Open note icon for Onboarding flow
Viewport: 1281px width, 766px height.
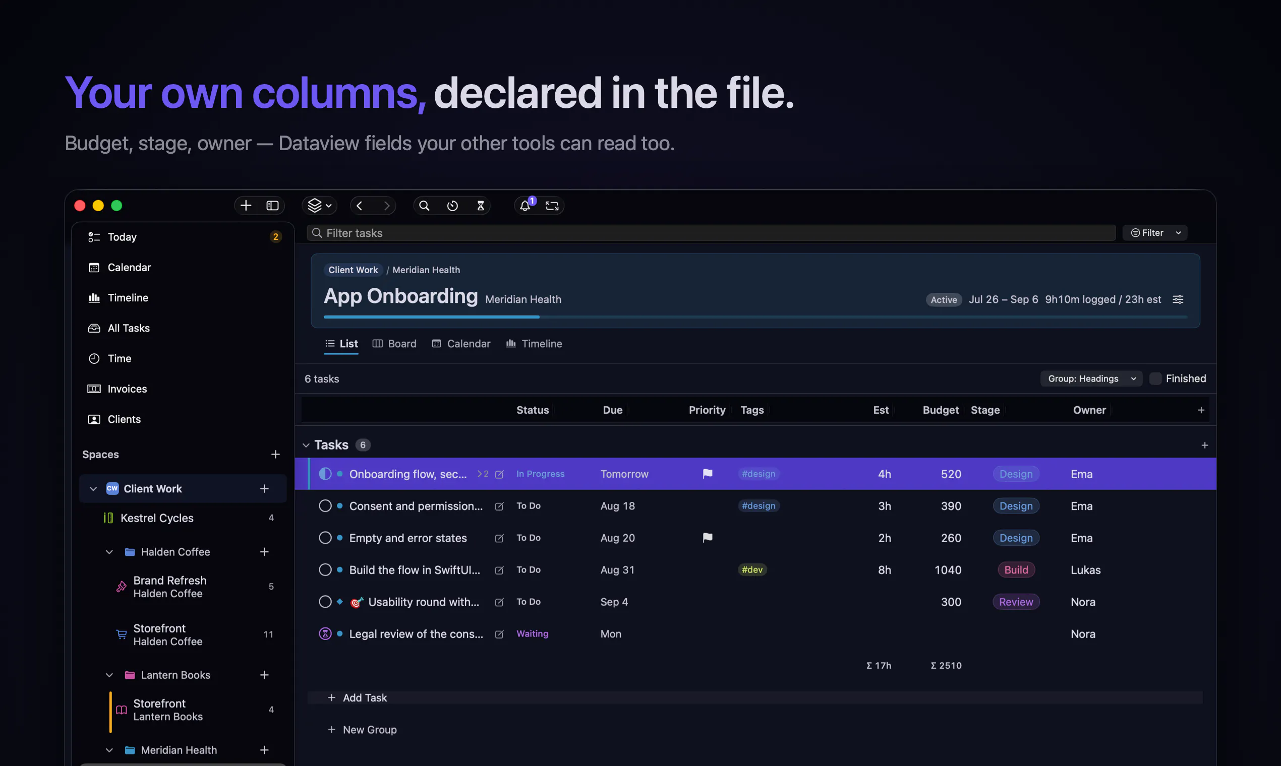[x=499, y=474]
